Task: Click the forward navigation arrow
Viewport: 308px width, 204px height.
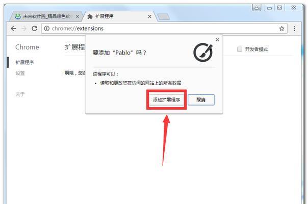Action: 24,29
